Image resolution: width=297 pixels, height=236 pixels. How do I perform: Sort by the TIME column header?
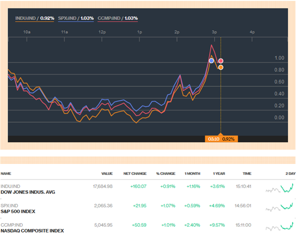pyautogui.click(x=247, y=174)
